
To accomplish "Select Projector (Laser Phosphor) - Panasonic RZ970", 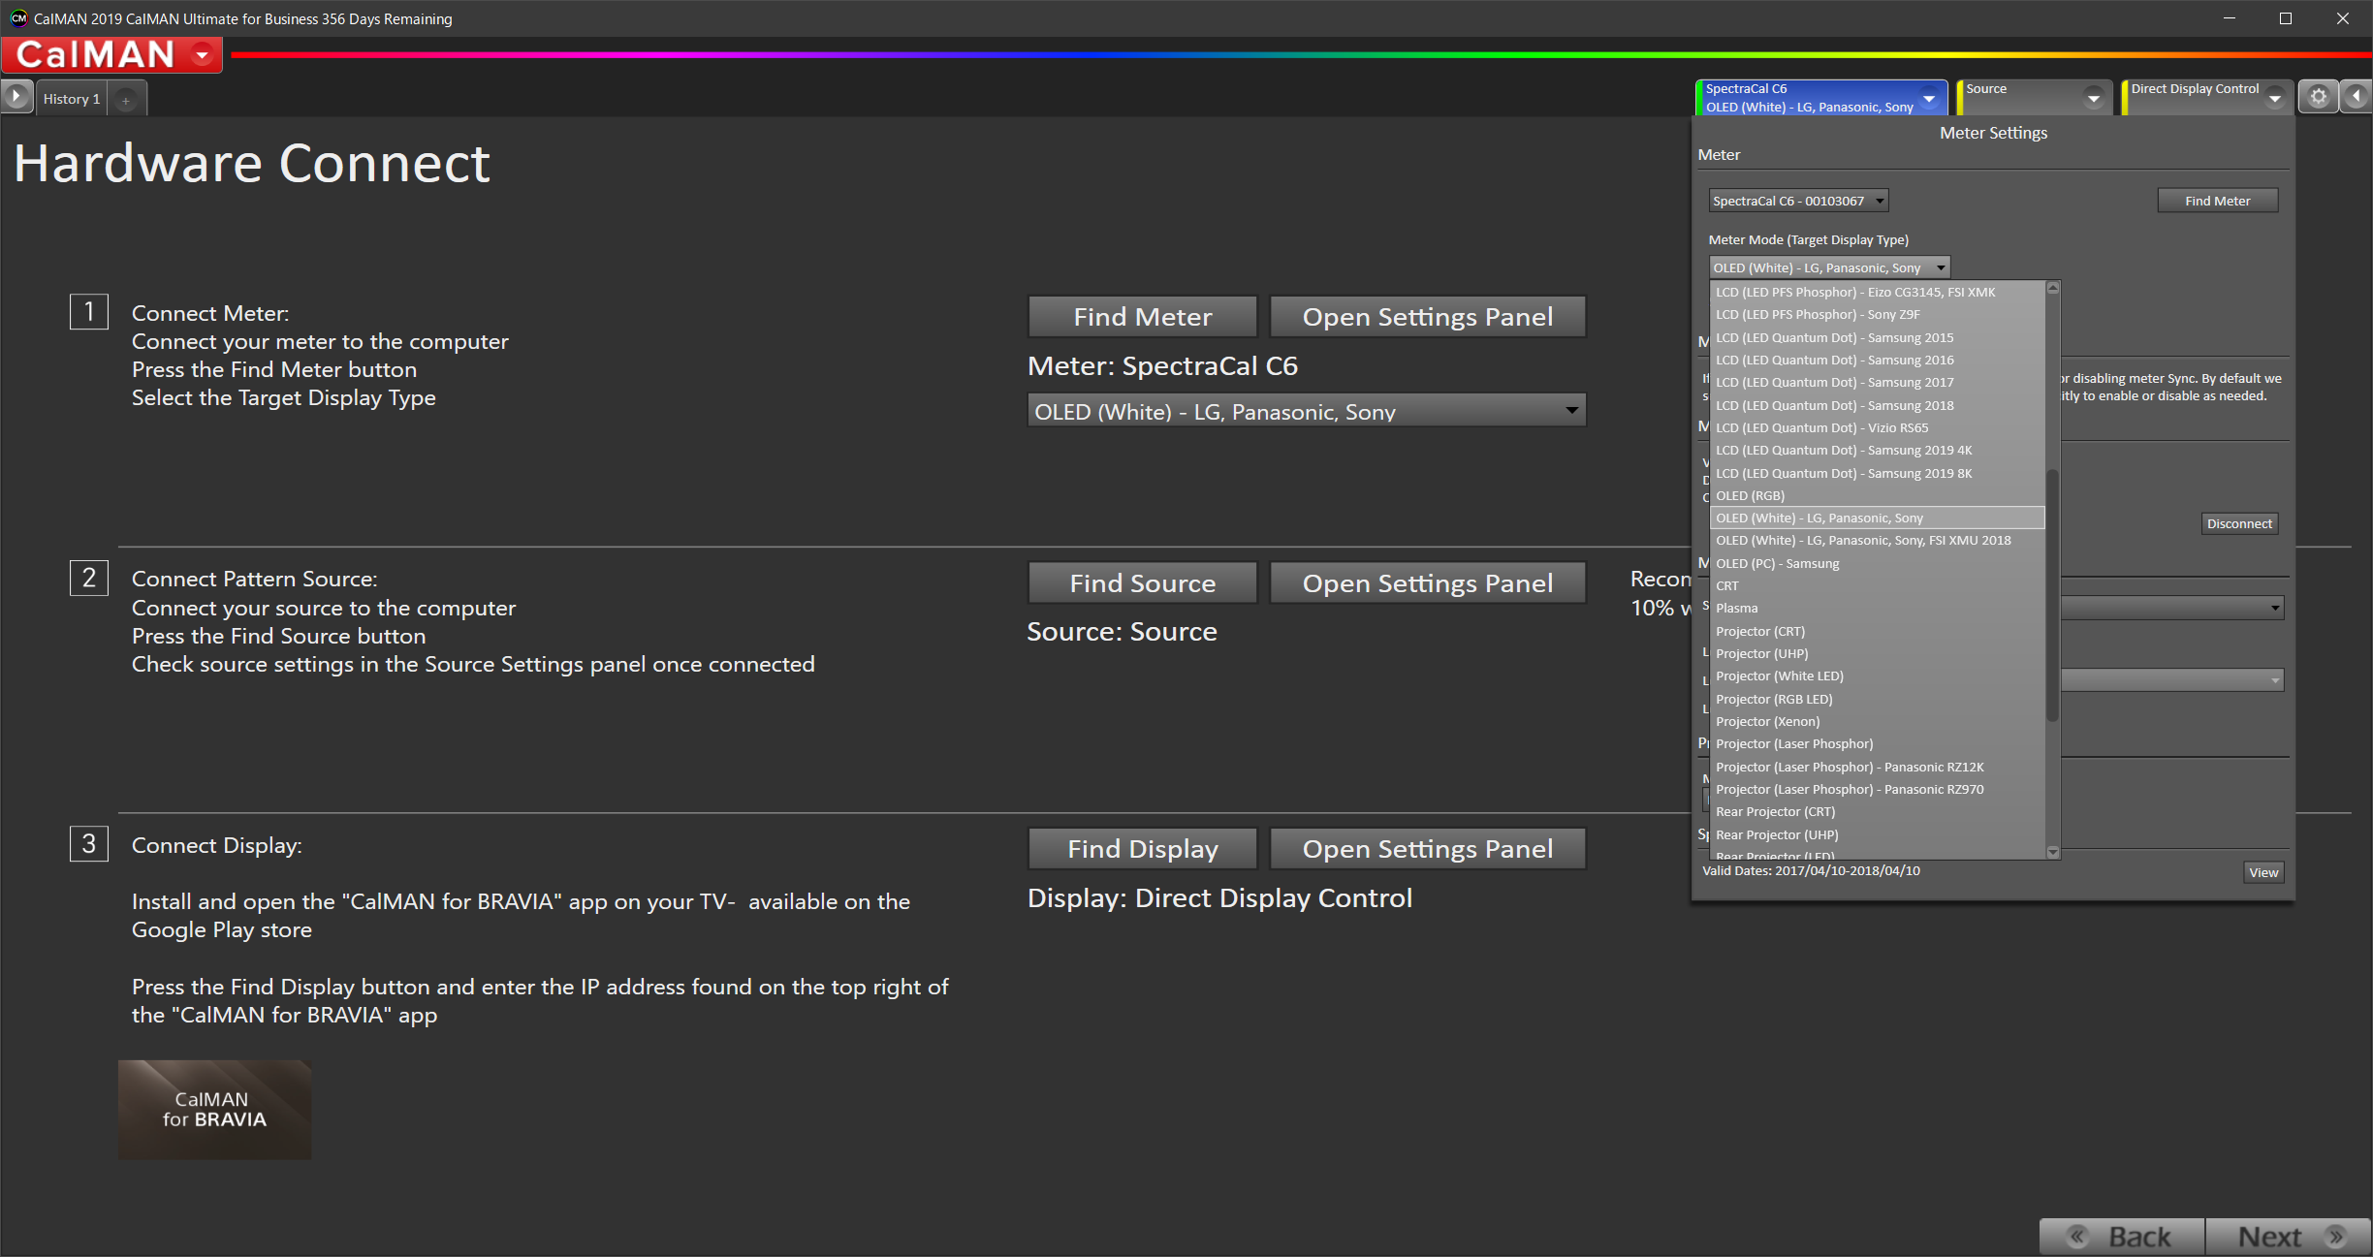I will 1878,789.
